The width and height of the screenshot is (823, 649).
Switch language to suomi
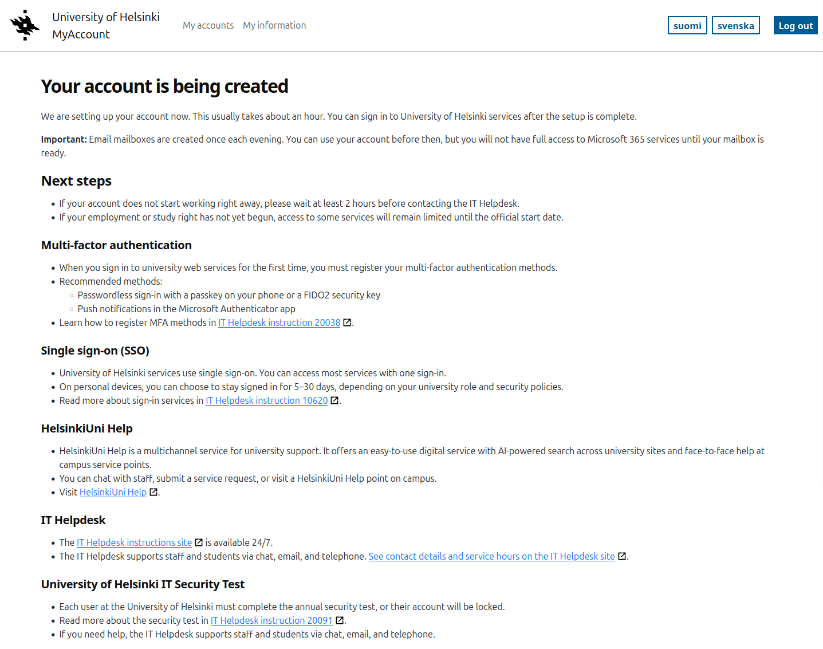pos(687,26)
